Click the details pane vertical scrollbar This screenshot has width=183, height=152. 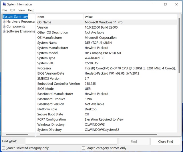[179, 46]
